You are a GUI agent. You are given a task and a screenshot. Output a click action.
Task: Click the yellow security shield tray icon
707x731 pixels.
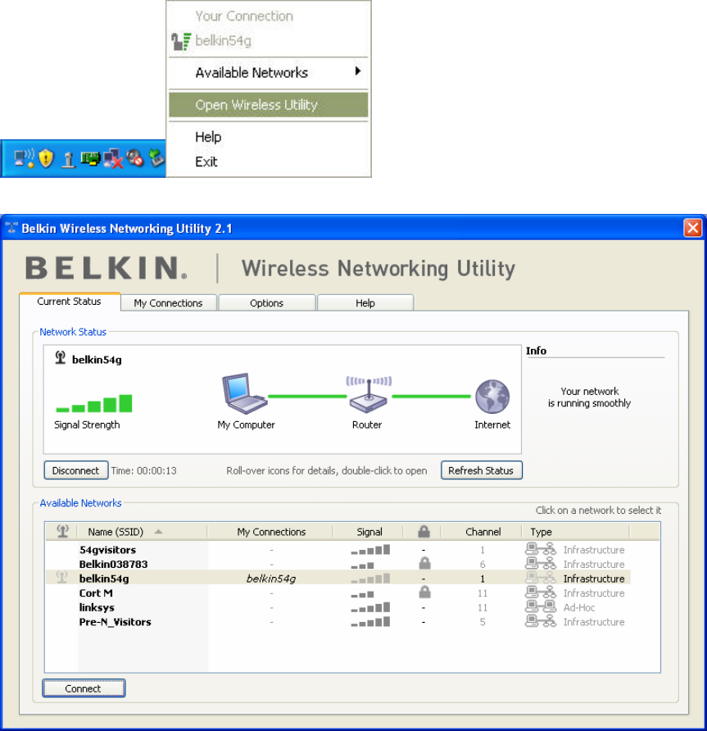point(46,158)
